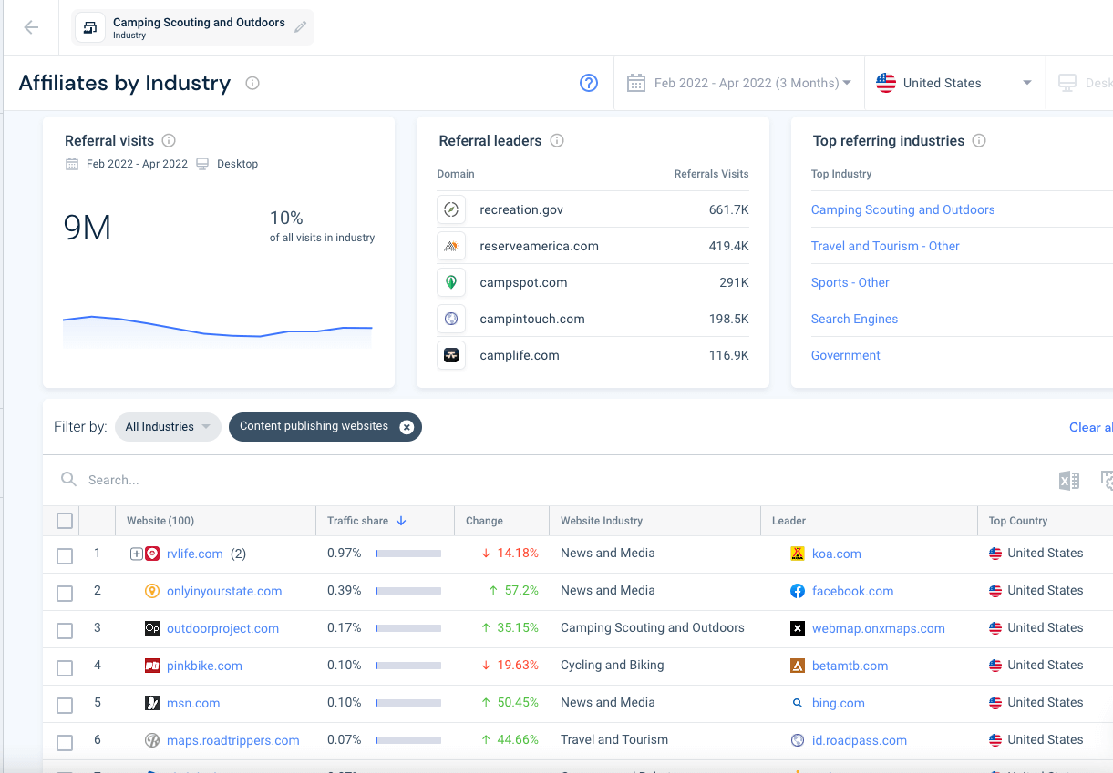Click the back arrow to return
This screenshot has height=773, width=1113.
tap(30, 26)
